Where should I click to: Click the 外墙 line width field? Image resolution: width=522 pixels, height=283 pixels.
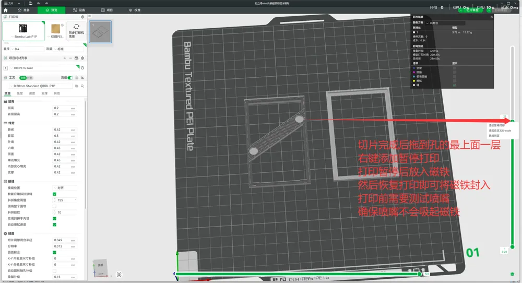pyautogui.click(x=65, y=142)
